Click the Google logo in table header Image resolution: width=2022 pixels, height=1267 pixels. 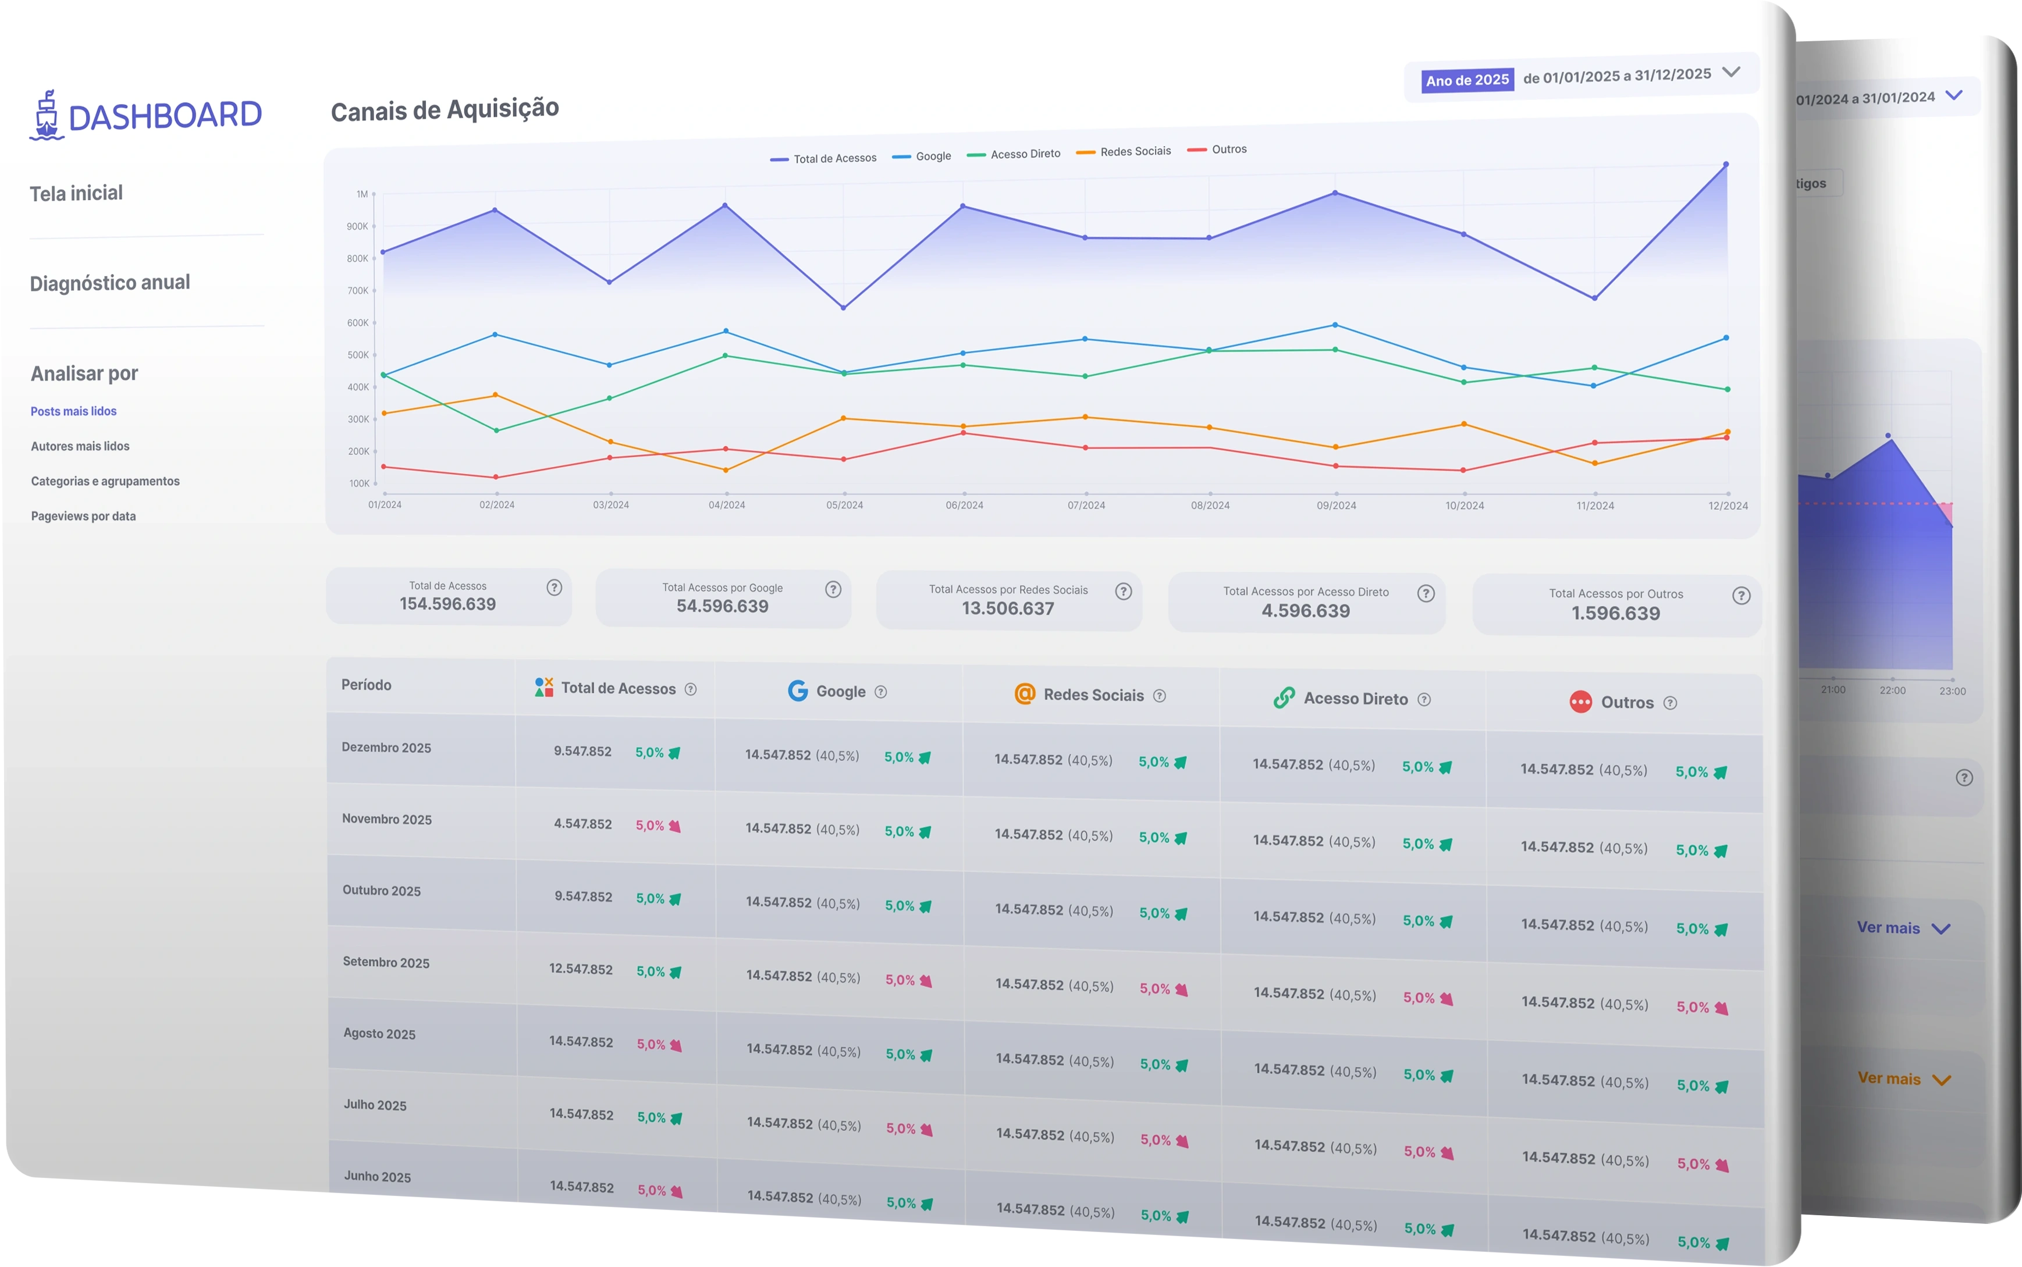click(798, 691)
